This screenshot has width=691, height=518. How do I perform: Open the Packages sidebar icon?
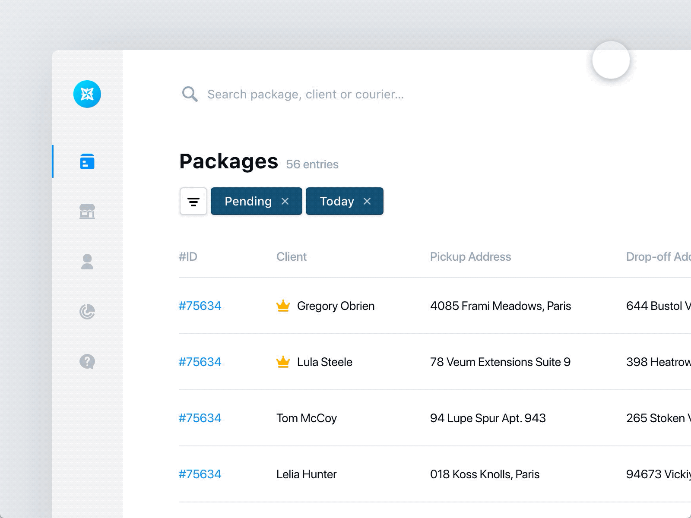(87, 161)
